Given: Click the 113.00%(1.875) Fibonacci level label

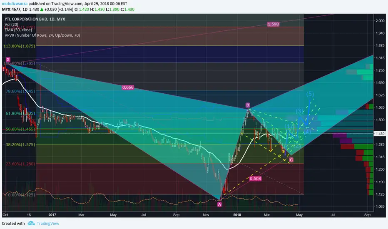Looking at the screenshot, I should [x=19, y=46].
